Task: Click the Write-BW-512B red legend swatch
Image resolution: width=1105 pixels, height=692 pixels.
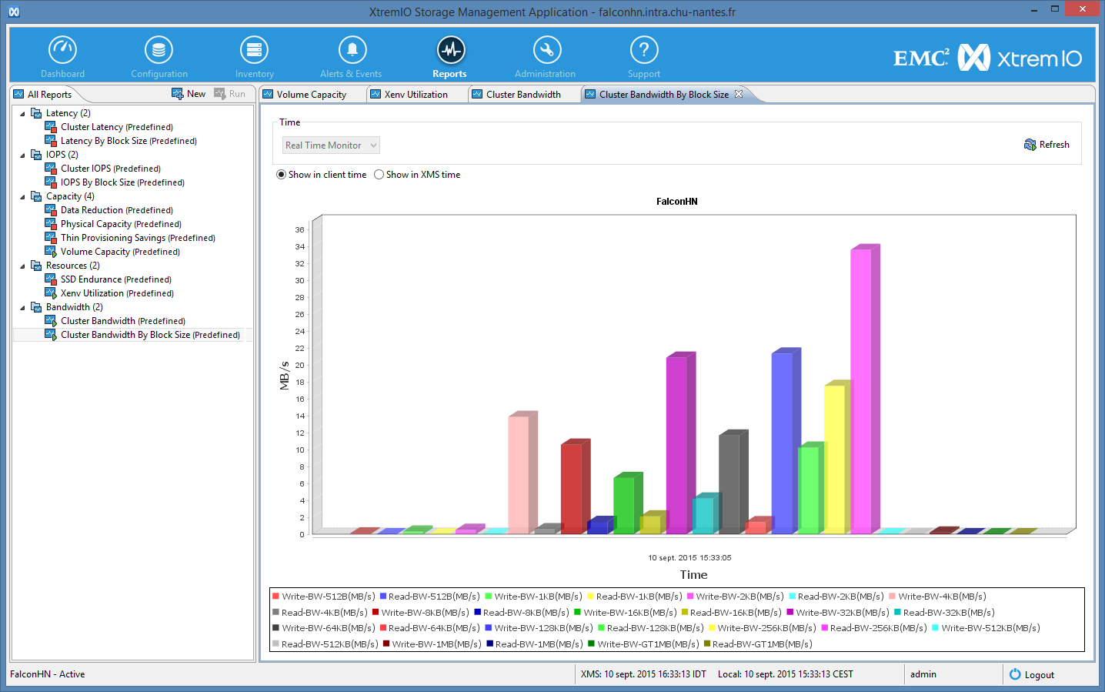Action: pos(275,597)
